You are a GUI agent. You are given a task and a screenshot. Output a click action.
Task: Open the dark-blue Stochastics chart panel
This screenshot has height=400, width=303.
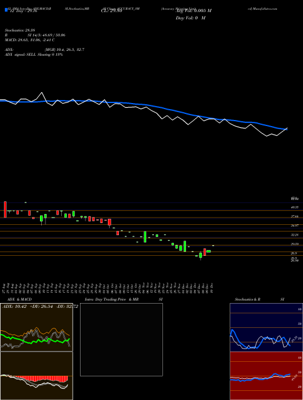pyautogui.click(x=266, y=327)
